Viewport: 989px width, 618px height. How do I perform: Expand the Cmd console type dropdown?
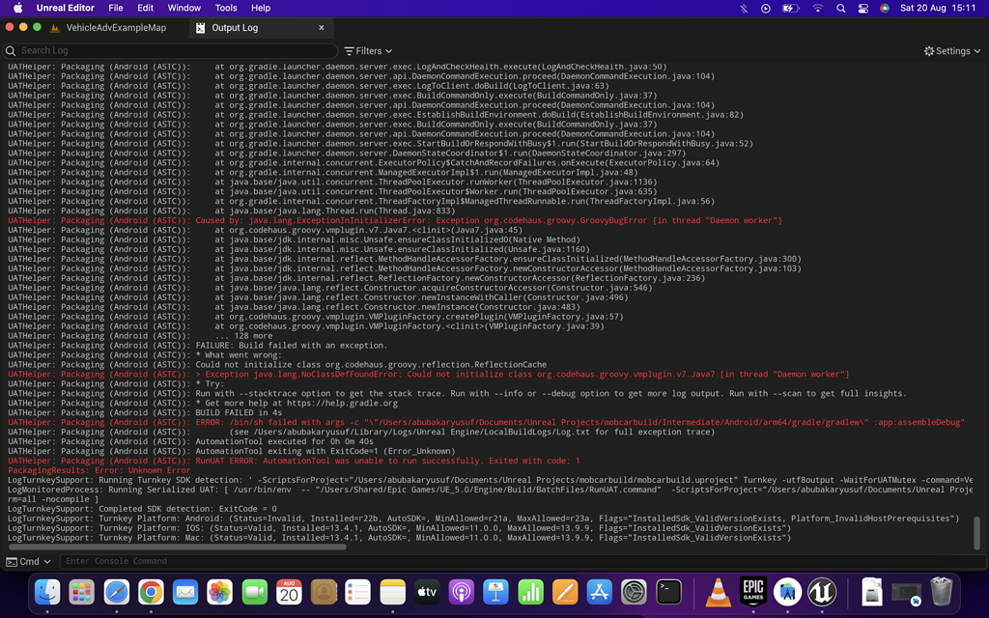click(x=29, y=561)
